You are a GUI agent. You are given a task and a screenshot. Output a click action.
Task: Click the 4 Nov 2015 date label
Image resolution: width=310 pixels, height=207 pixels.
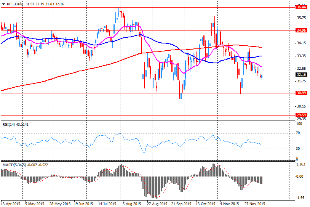[x=230, y=204]
